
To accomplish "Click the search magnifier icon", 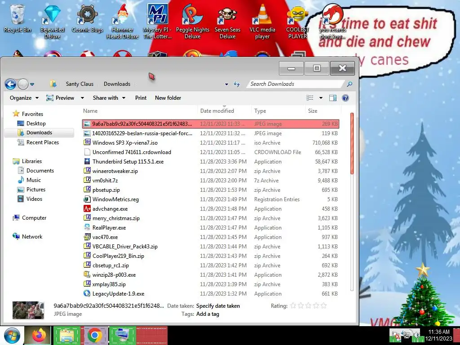I will 349,84.
